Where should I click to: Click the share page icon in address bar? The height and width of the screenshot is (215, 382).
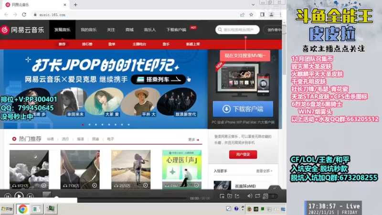[x=242, y=15]
